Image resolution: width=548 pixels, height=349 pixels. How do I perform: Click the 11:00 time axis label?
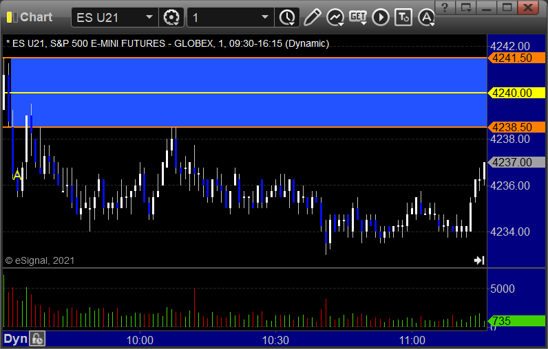412,340
